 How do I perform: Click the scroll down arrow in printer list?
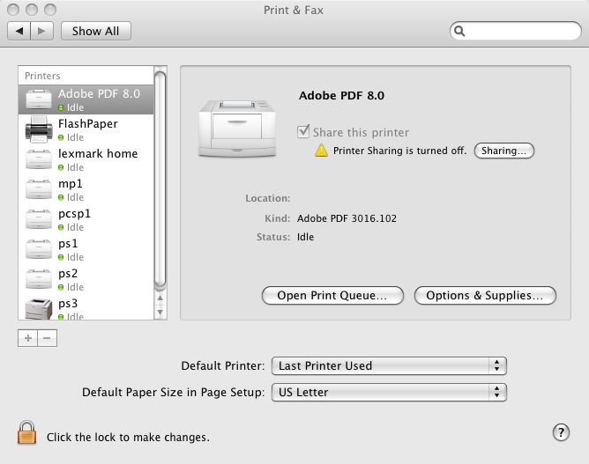click(x=160, y=312)
